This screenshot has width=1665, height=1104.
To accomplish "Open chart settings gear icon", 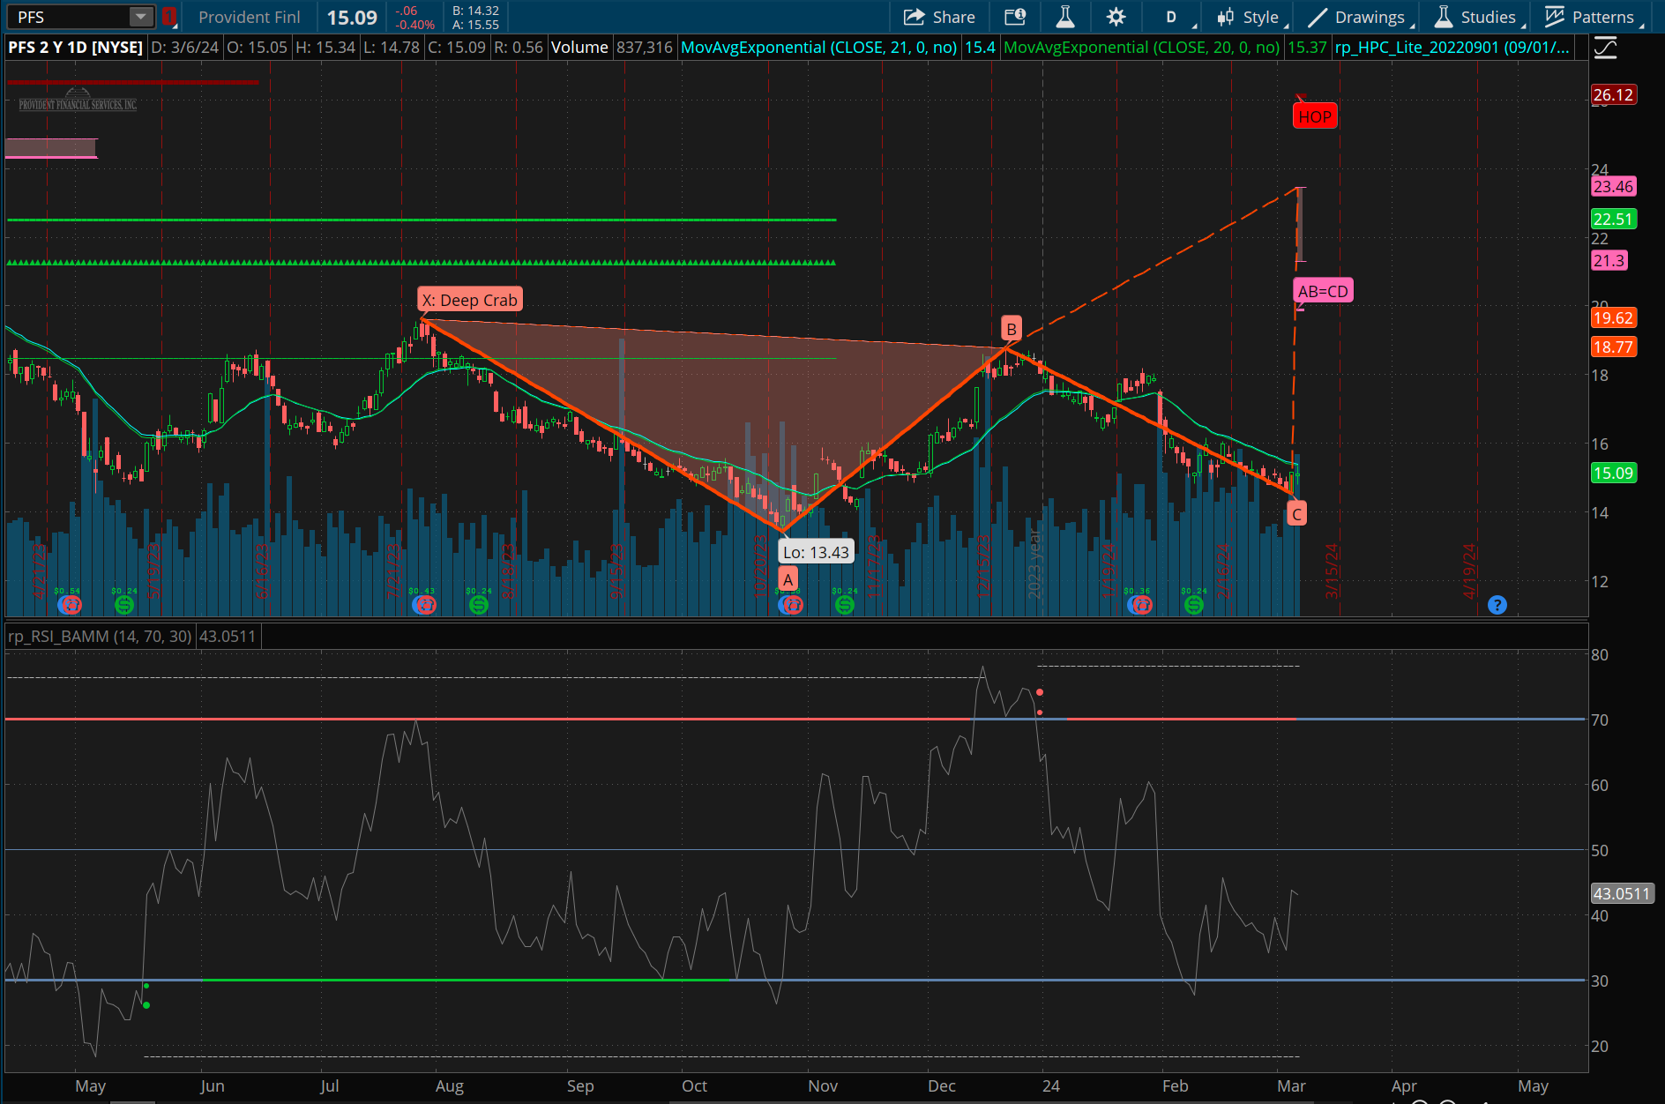I will (1116, 17).
